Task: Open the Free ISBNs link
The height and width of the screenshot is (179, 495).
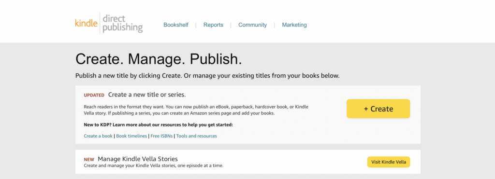Action: coord(162,136)
